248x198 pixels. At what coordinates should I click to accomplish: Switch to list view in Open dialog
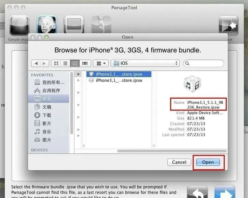(x=65, y=63)
